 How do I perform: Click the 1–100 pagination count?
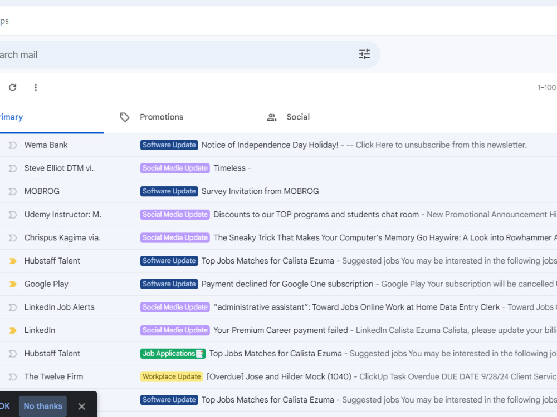click(x=546, y=87)
